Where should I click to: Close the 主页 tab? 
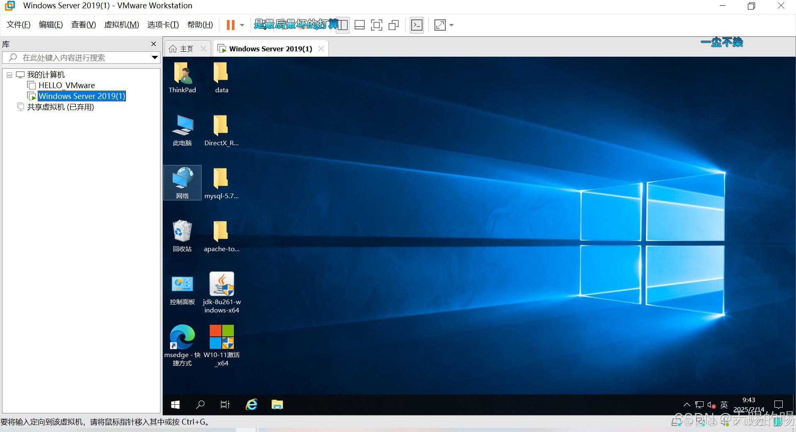[203, 49]
